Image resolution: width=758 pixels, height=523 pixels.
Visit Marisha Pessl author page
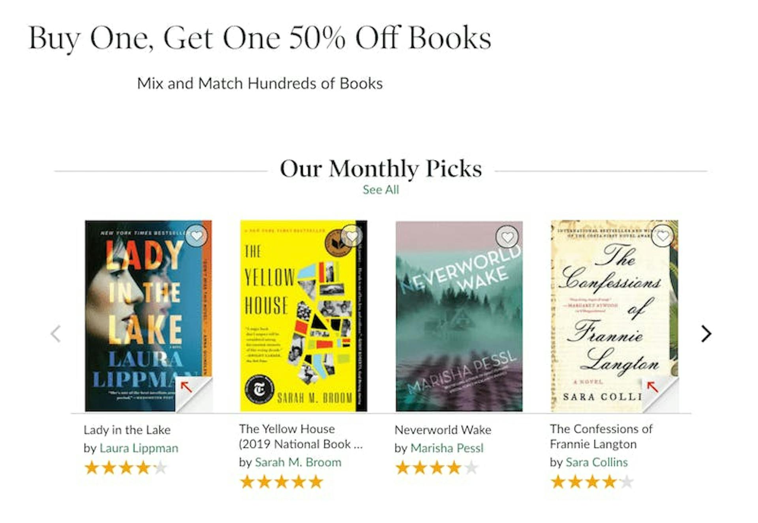tap(447, 448)
